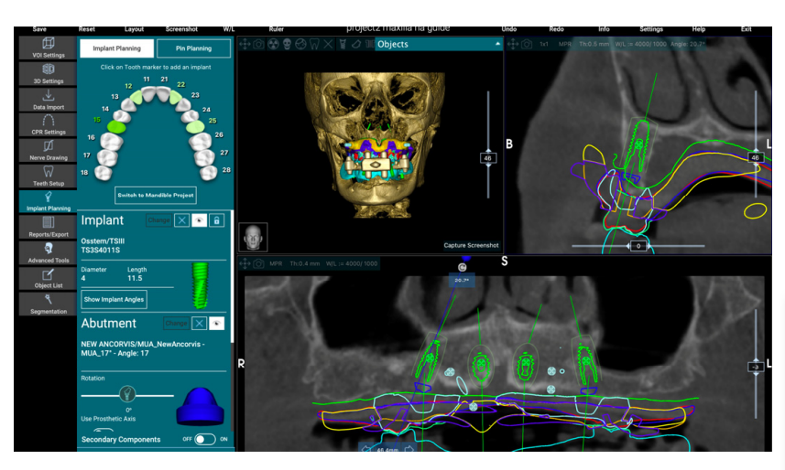Image resolution: width=785 pixels, height=470 pixels.
Task: Open Advanced Tools in the sidebar
Action: point(48,252)
